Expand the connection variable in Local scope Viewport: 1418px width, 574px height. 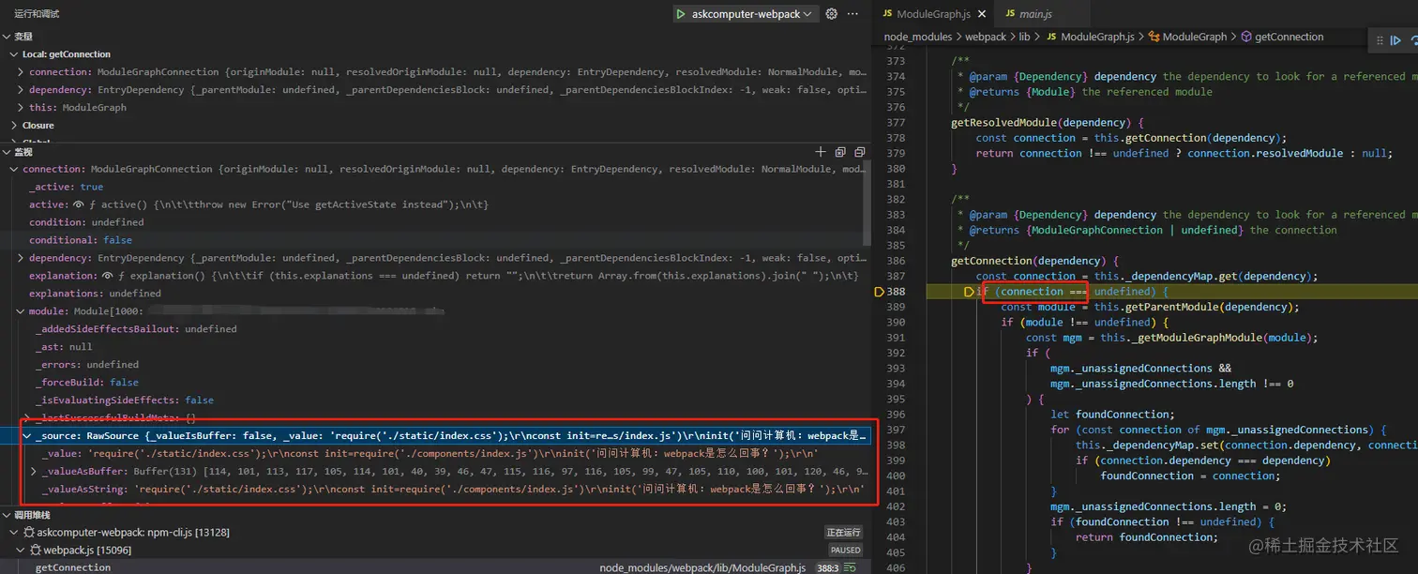[x=22, y=72]
